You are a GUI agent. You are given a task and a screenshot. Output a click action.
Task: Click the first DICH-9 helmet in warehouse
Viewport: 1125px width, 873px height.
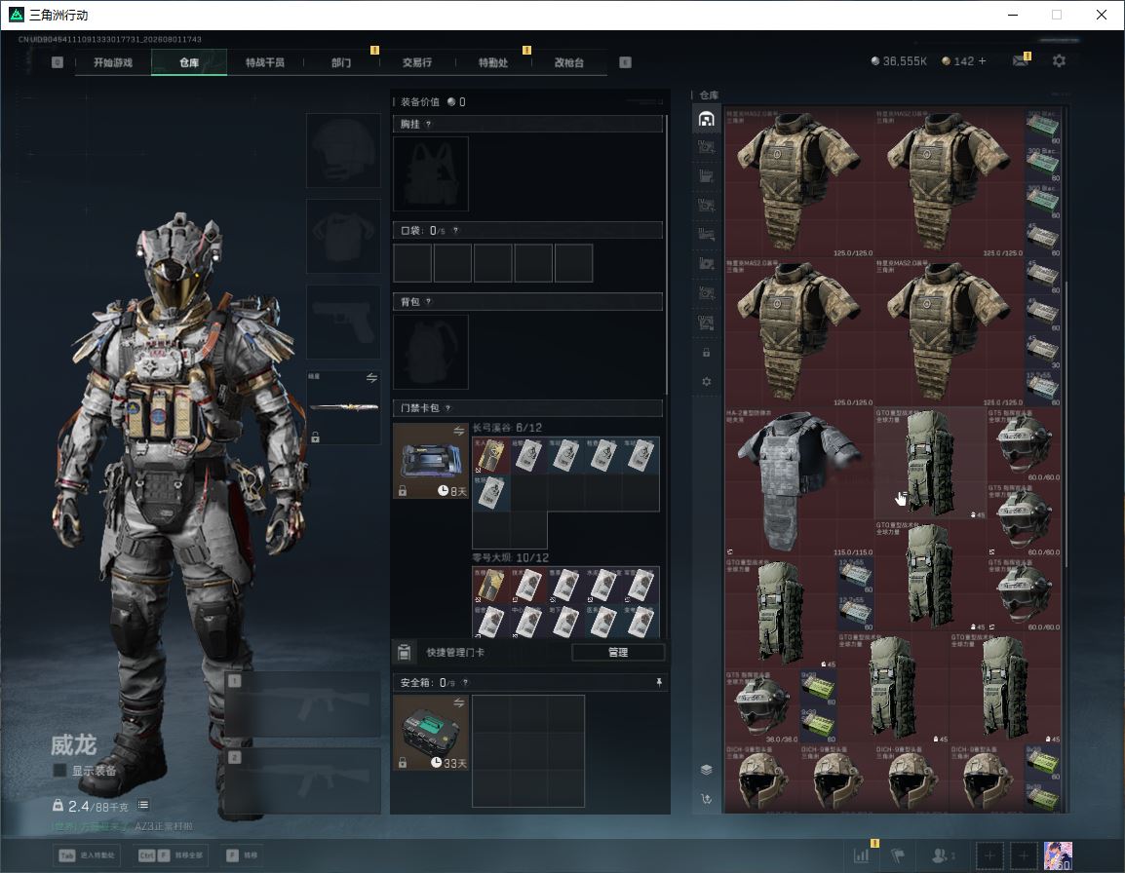tap(762, 779)
